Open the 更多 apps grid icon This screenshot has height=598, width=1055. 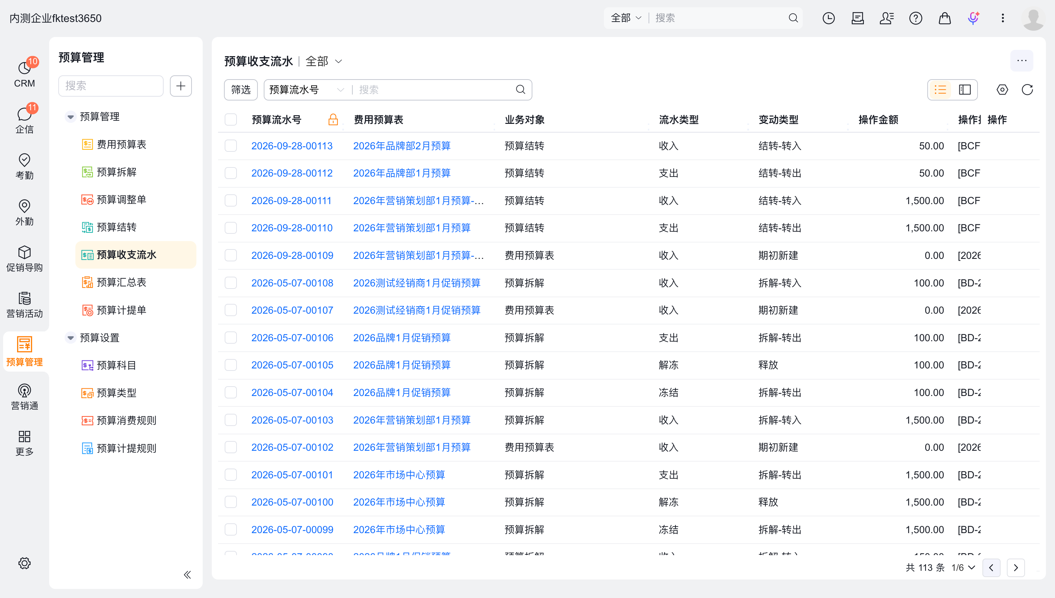tap(24, 443)
